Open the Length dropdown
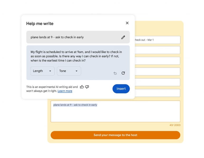Image resolution: width=204 pixels, height=158 pixels. pyautogui.click(x=42, y=71)
